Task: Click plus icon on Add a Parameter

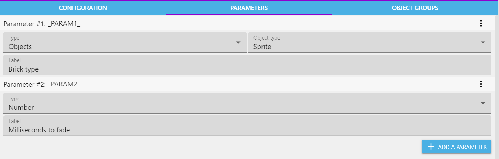Action: point(431,147)
